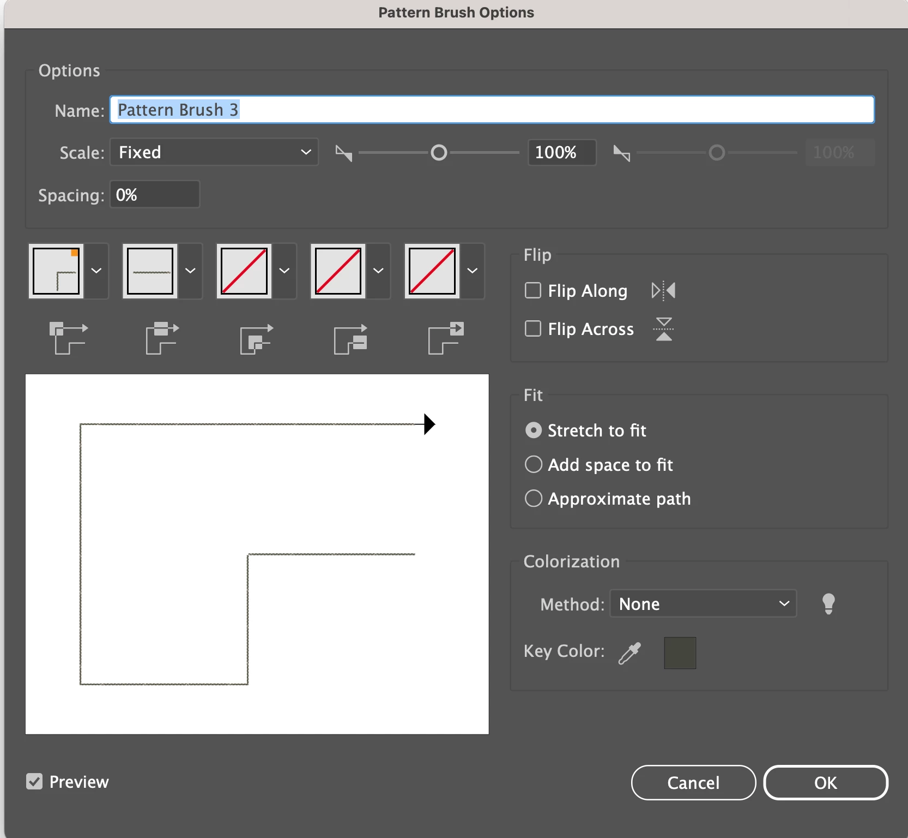Screen dimensions: 908x838
Task: Click the brush Name text field
Action: (492, 110)
